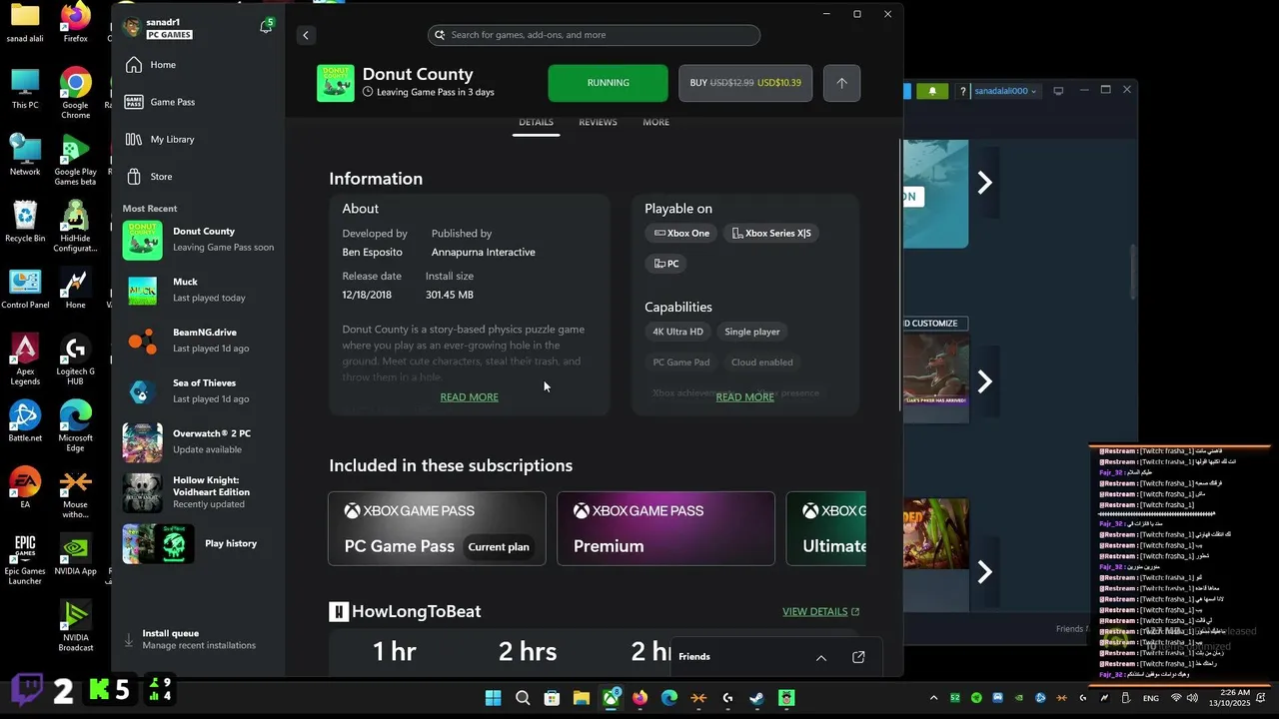Open Apex Legends desktop shortcut
1279x719 pixels.
pyautogui.click(x=25, y=359)
